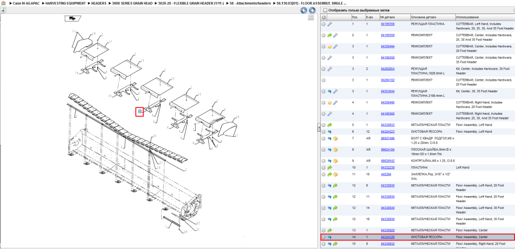Open part number link 84324326
Screen dimensions: 515x249
(388, 237)
